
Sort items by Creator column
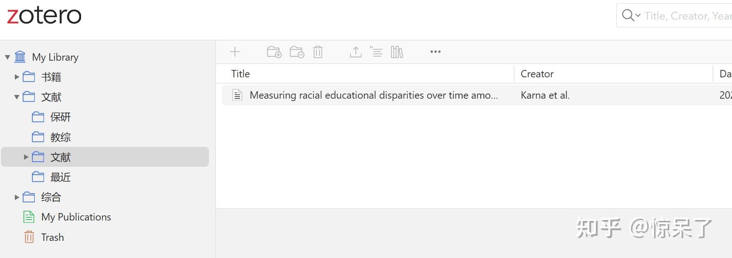coord(537,74)
